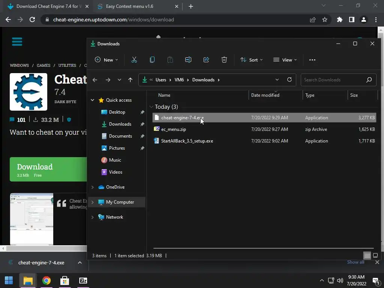Open a new Chrome tab

click(191, 6)
